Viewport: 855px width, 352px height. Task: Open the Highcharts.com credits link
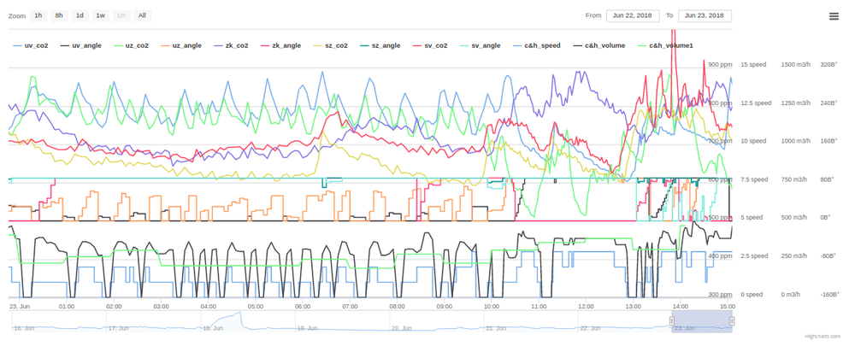click(822, 336)
